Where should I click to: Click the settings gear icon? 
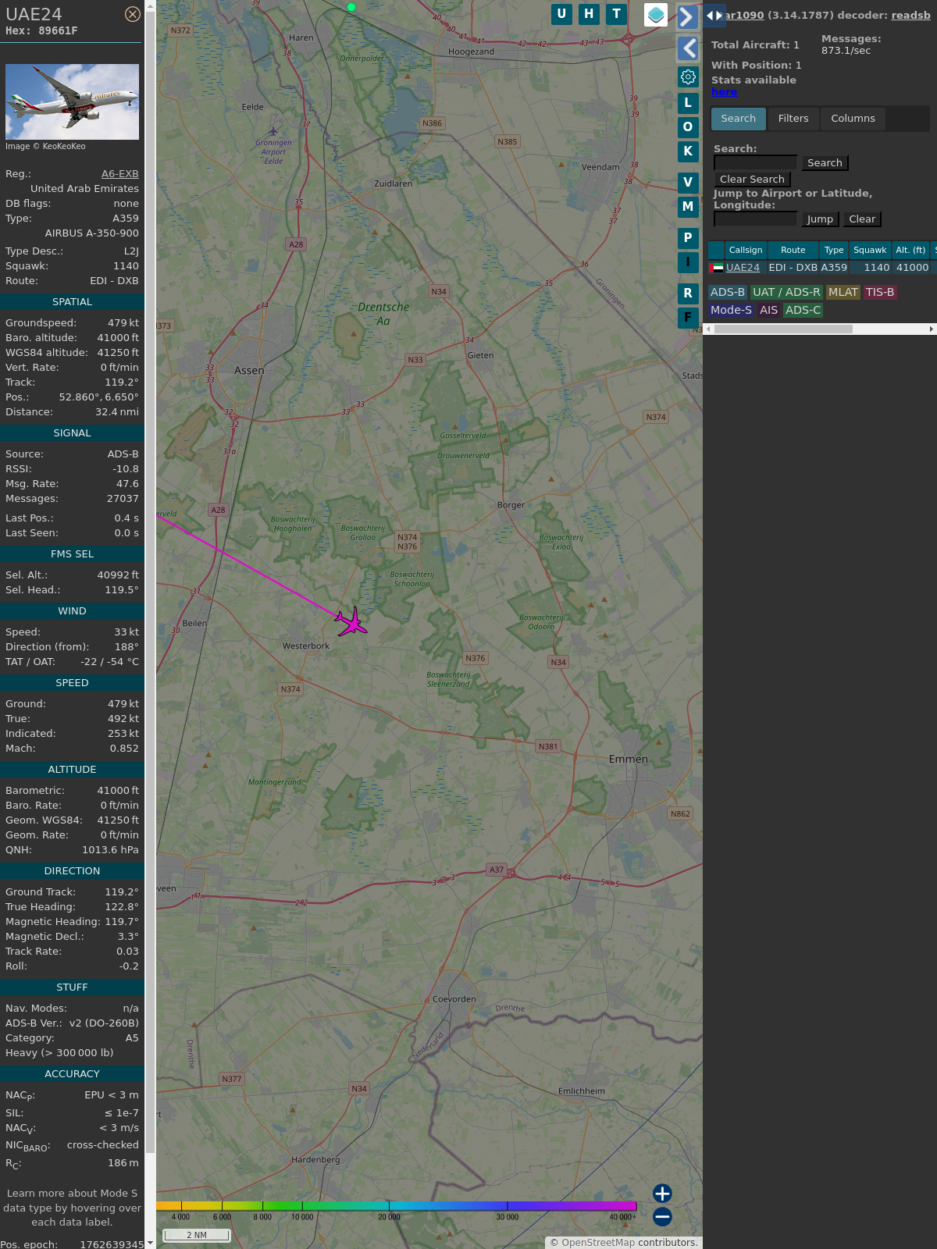(x=688, y=77)
